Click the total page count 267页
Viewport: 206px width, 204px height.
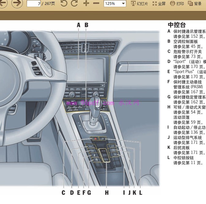[x=50, y=4]
